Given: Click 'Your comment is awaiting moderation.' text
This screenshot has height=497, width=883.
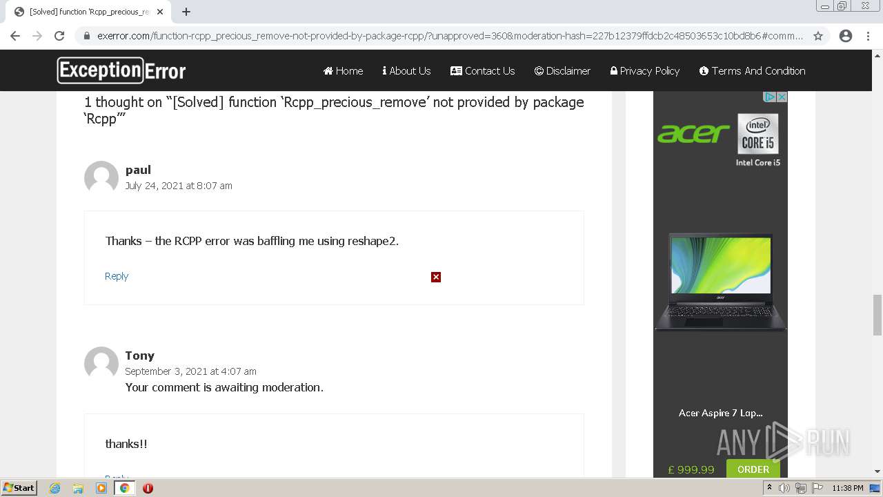Looking at the screenshot, I should (x=224, y=387).
